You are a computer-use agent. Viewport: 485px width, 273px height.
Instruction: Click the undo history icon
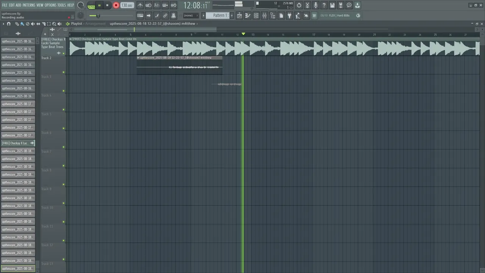(299, 5)
